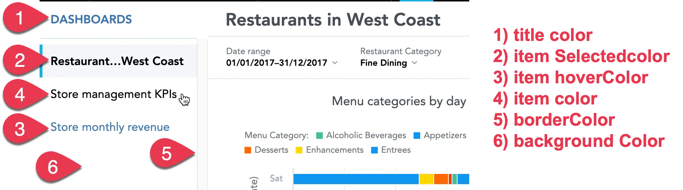
Task: Expand the Date range chevron arrow
Action: [x=335, y=63]
